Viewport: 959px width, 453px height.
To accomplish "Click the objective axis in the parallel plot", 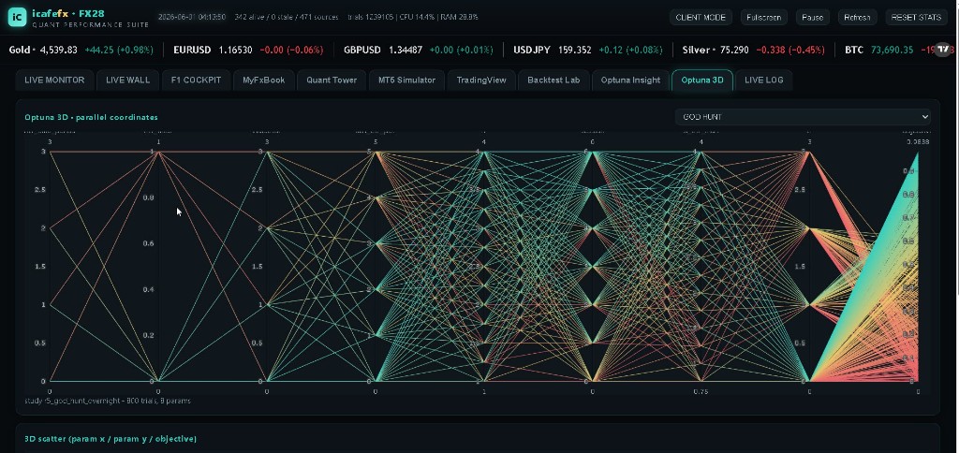I will (x=918, y=267).
